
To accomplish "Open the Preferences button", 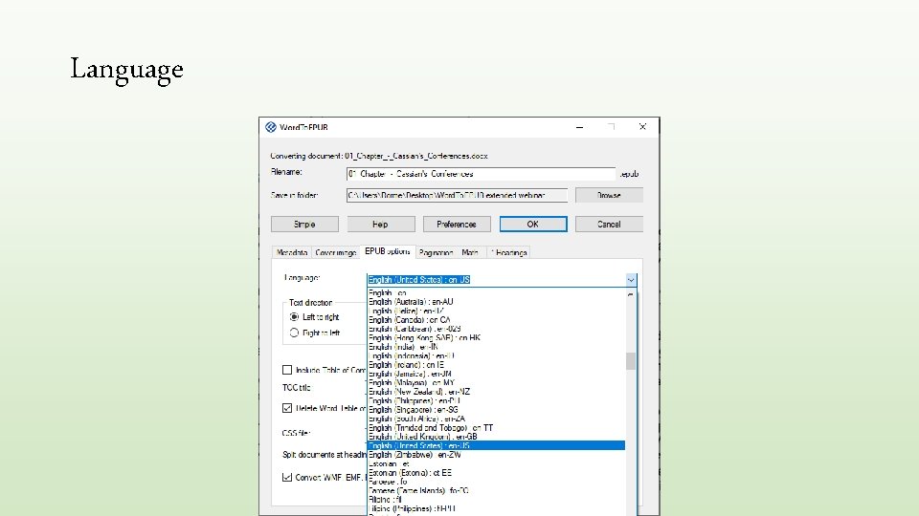I will [457, 224].
